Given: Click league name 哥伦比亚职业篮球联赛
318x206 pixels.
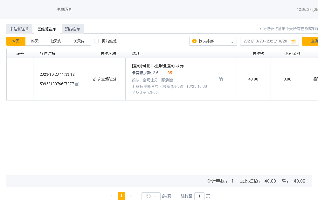Looking at the screenshot, I should [x=163, y=66].
